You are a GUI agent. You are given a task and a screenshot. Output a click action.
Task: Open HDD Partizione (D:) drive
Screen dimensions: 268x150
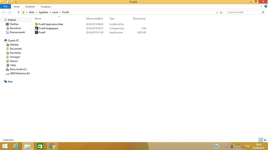tap(20, 73)
